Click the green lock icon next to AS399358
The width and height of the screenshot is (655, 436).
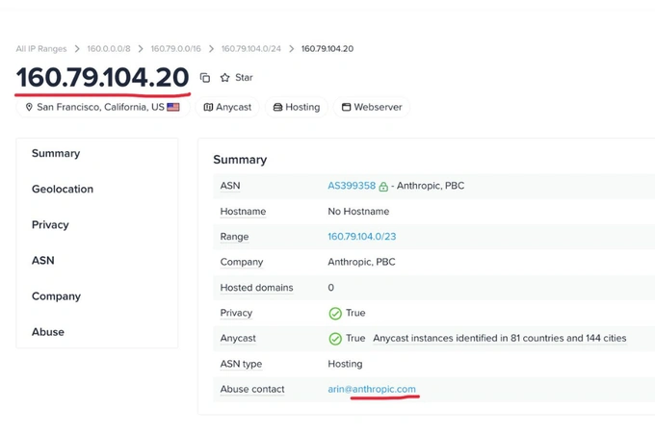coord(383,187)
